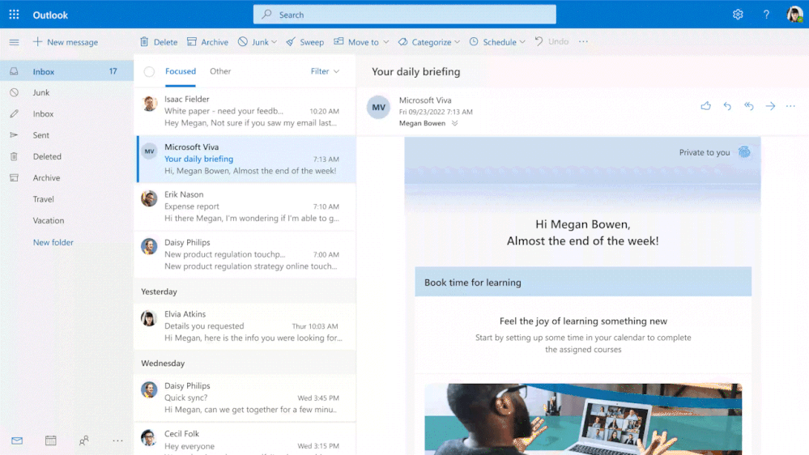Reply to the Microsoft Viva email
Screen dimensions: 809x455
(x=727, y=106)
